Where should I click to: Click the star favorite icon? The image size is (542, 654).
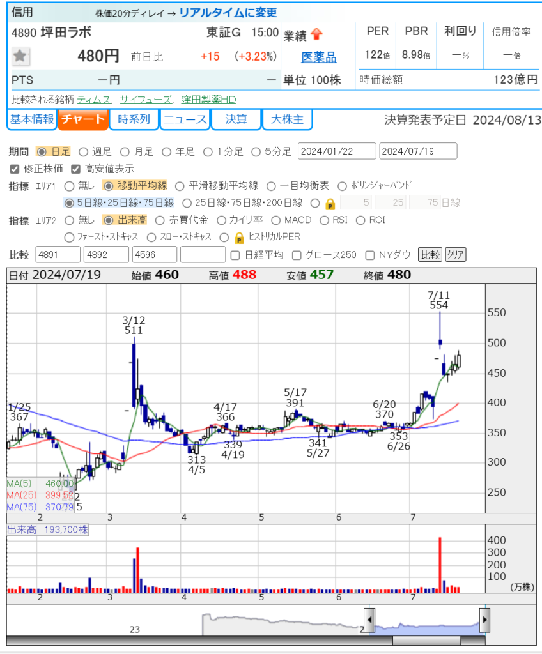[20, 56]
